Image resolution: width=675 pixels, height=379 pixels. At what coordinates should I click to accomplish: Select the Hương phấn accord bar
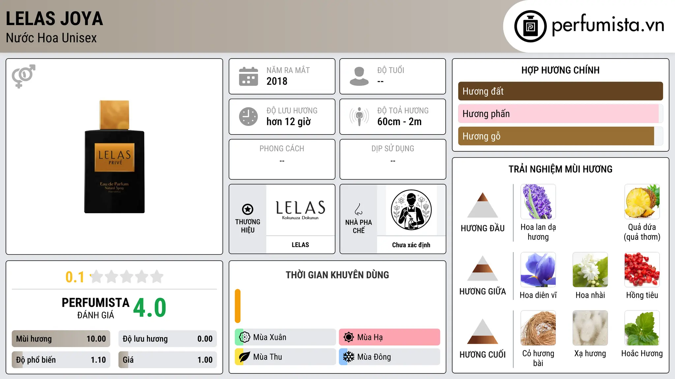coord(560,114)
